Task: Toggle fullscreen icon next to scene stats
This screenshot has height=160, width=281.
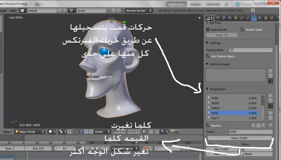Action: coord(253,11)
